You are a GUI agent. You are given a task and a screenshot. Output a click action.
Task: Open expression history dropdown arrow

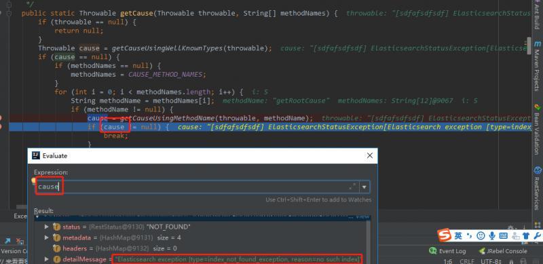(364, 187)
